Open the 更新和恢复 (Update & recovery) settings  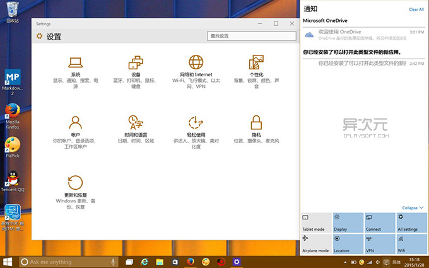pyautogui.click(x=76, y=192)
